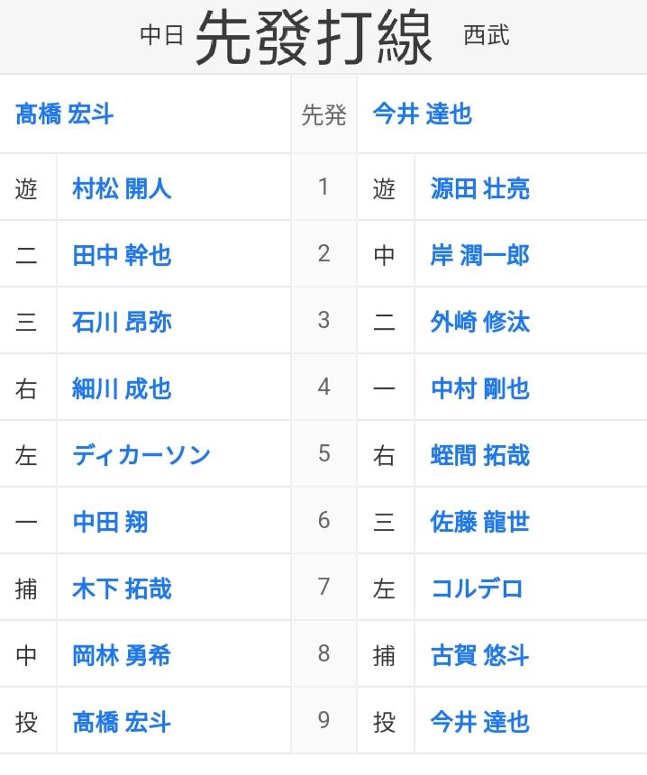Open コルデロ player link

[477, 588]
